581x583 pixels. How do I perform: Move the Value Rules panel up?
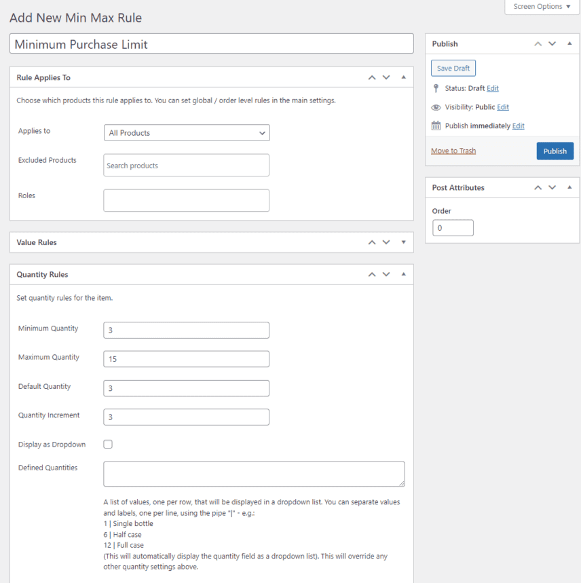pyautogui.click(x=372, y=242)
